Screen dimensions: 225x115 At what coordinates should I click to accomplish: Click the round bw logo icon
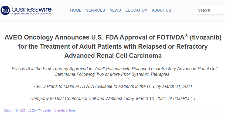(x=5, y=10)
